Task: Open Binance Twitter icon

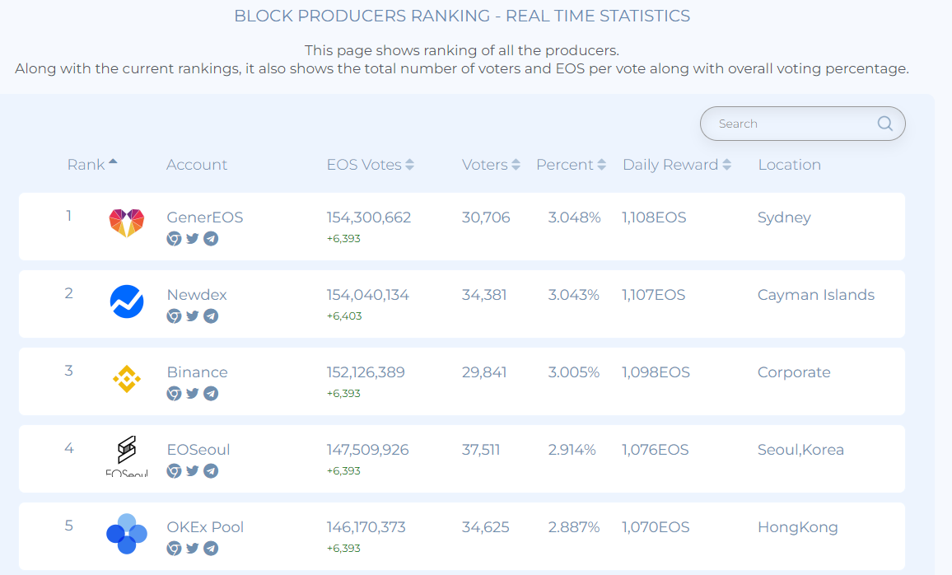Action: (x=193, y=394)
